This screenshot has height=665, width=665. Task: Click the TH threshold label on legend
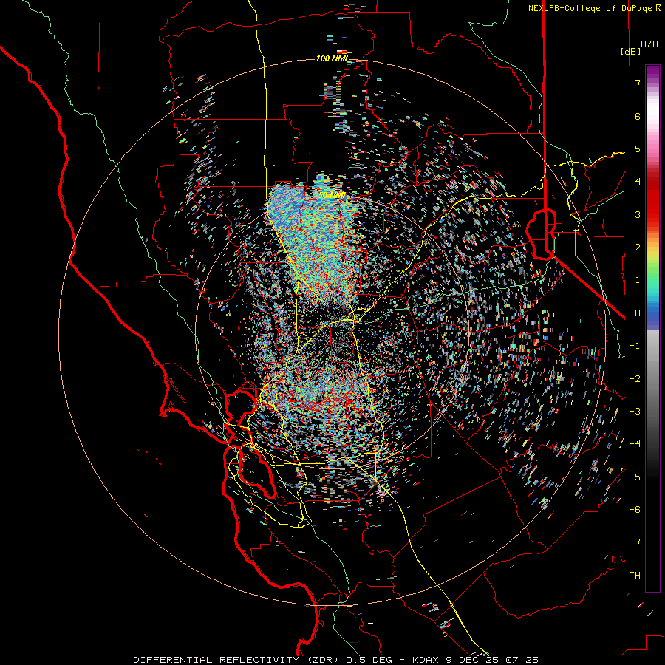[x=635, y=576]
